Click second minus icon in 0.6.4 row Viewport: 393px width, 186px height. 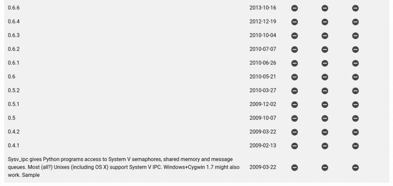(x=325, y=22)
